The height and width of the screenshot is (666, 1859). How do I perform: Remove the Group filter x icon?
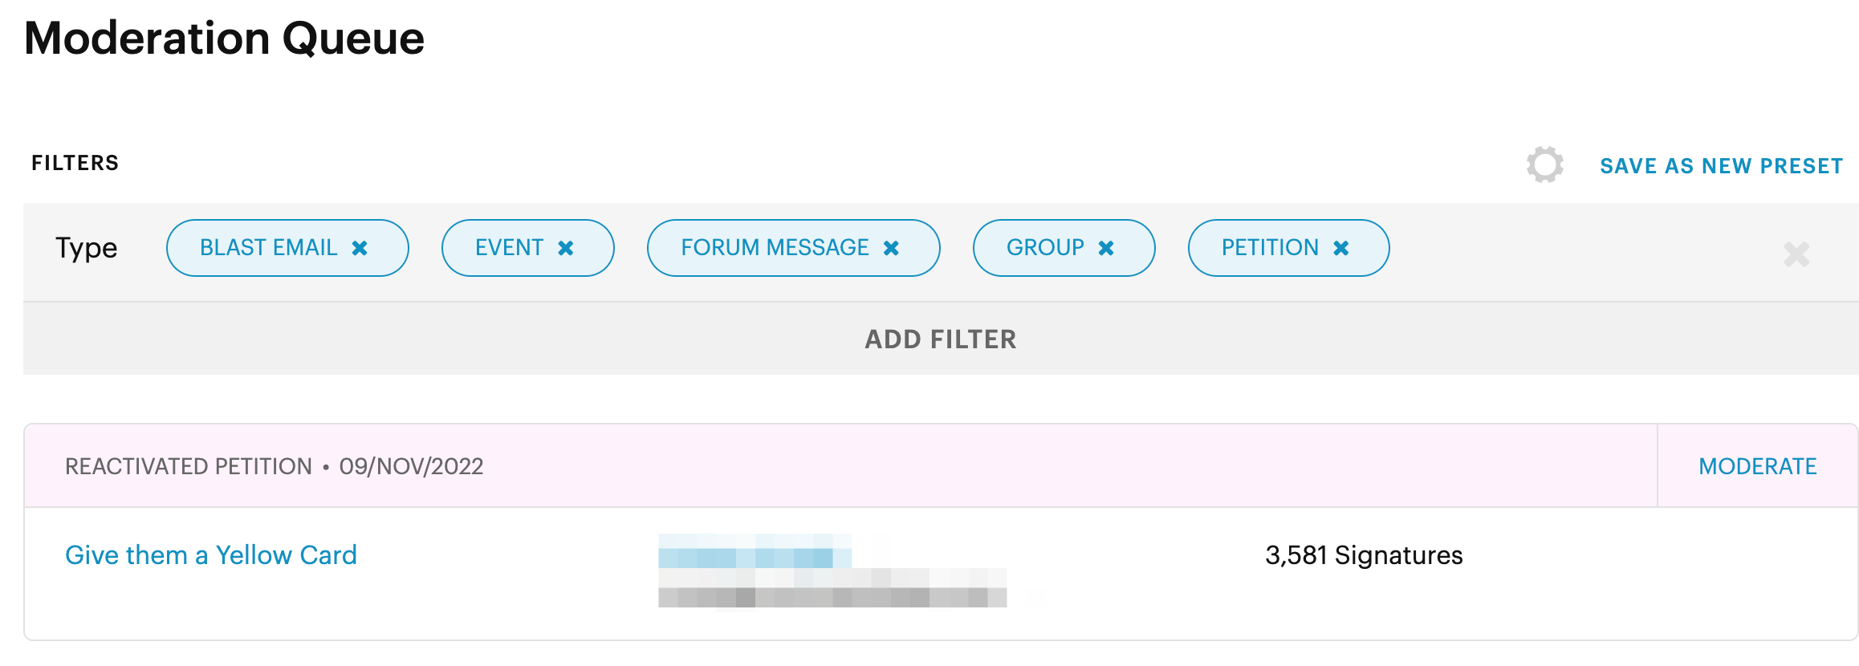tap(1106, 248)
